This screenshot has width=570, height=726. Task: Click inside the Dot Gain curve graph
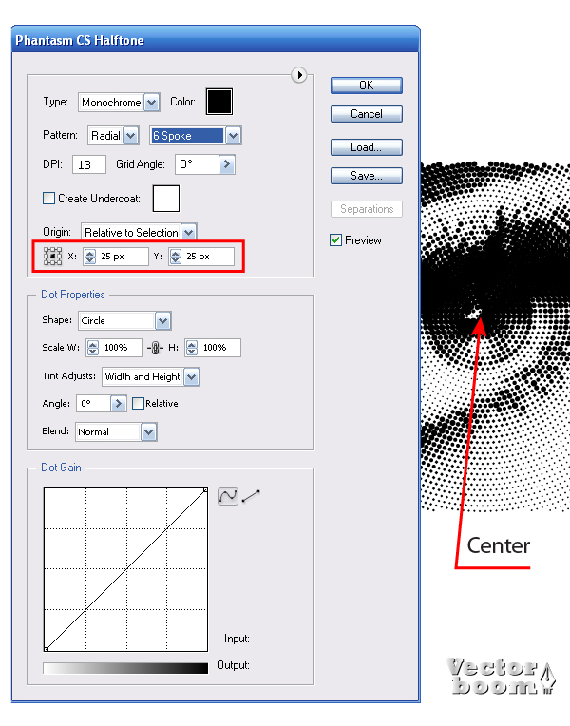click(x=125, y=569)
